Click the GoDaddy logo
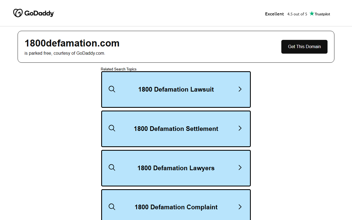This screenshot has width=352, height=220. coord(34,13)
